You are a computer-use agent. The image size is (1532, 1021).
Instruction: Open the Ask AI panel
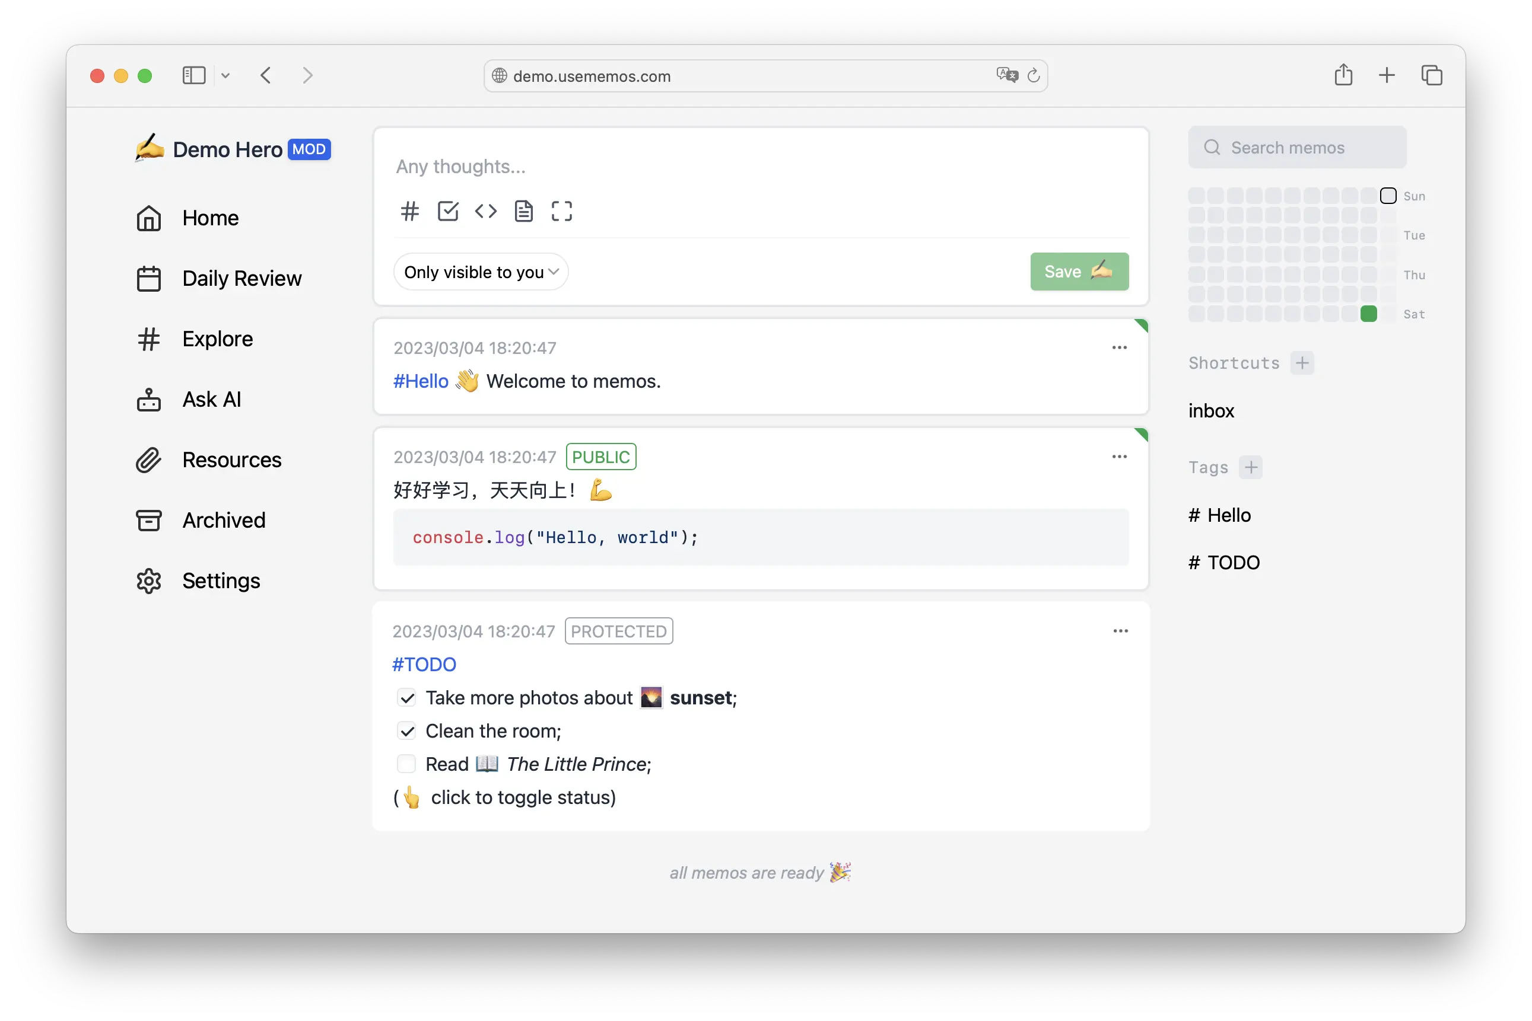click(211, 399)
